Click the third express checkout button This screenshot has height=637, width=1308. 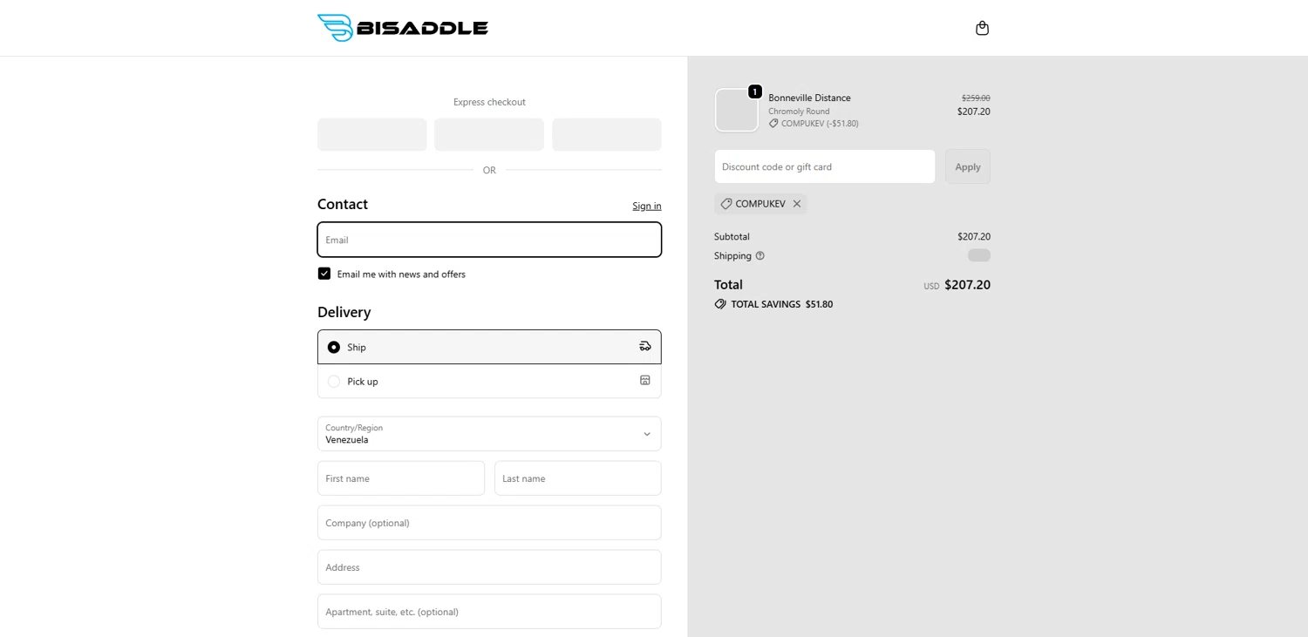tap(607, 135)
